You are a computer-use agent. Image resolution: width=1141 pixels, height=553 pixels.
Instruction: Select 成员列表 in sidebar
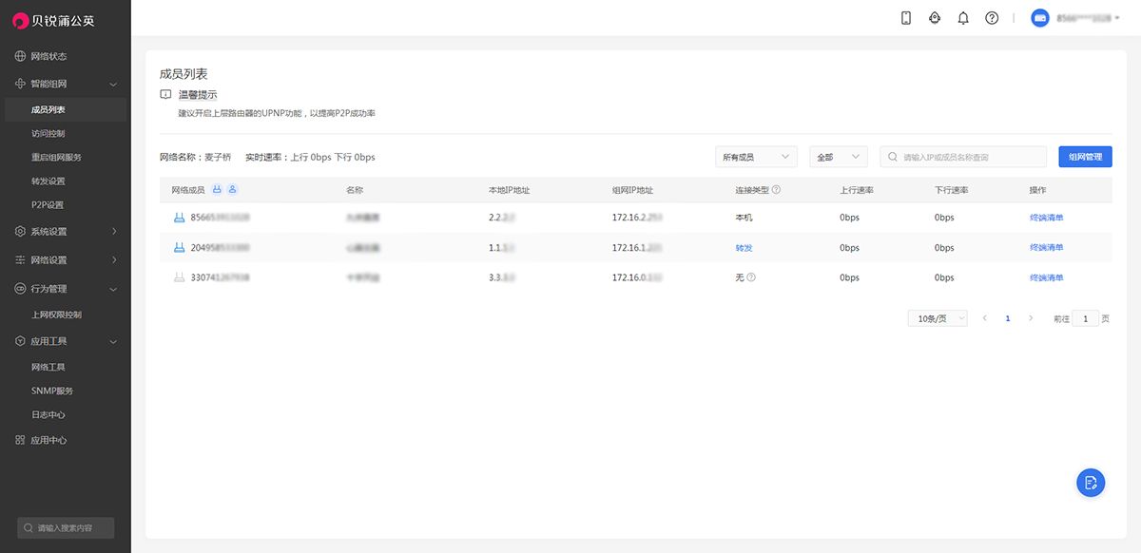[65, 109]
